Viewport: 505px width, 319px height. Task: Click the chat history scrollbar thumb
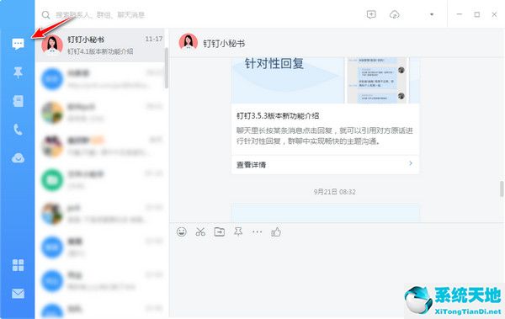pyautogui.click(x=502, y=189)
